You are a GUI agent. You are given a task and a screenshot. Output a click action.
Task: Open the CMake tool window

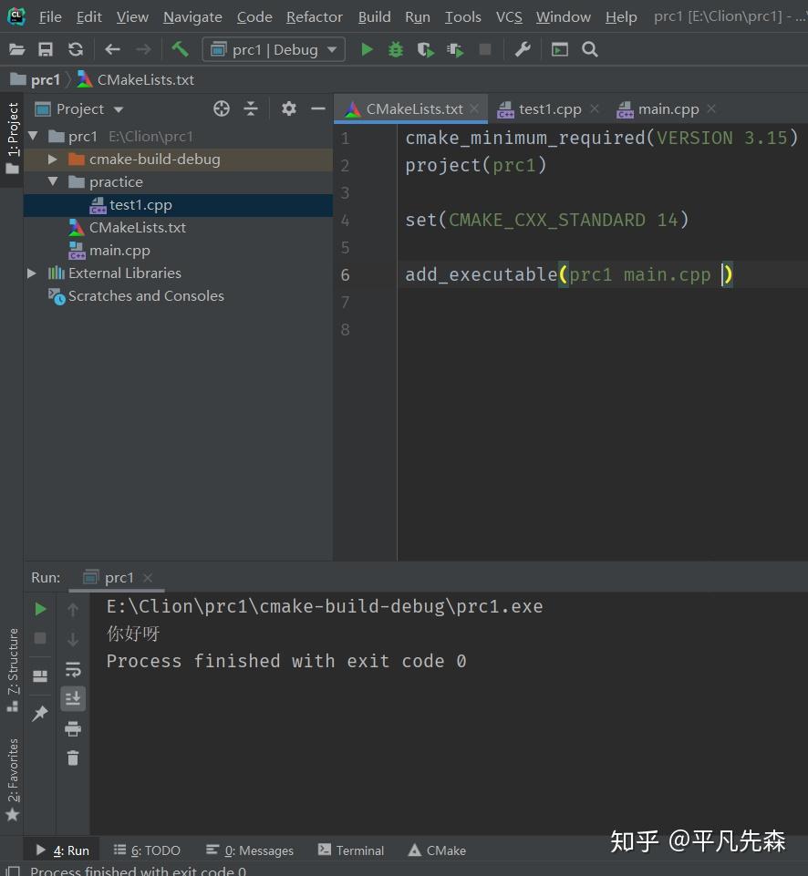pyautogui.click(x=437, y=850)
